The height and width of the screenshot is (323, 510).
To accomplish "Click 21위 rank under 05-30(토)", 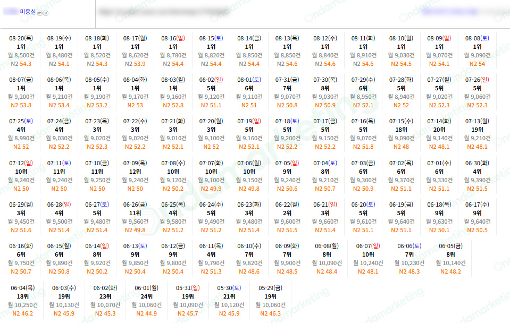I will tap(229, 296).
